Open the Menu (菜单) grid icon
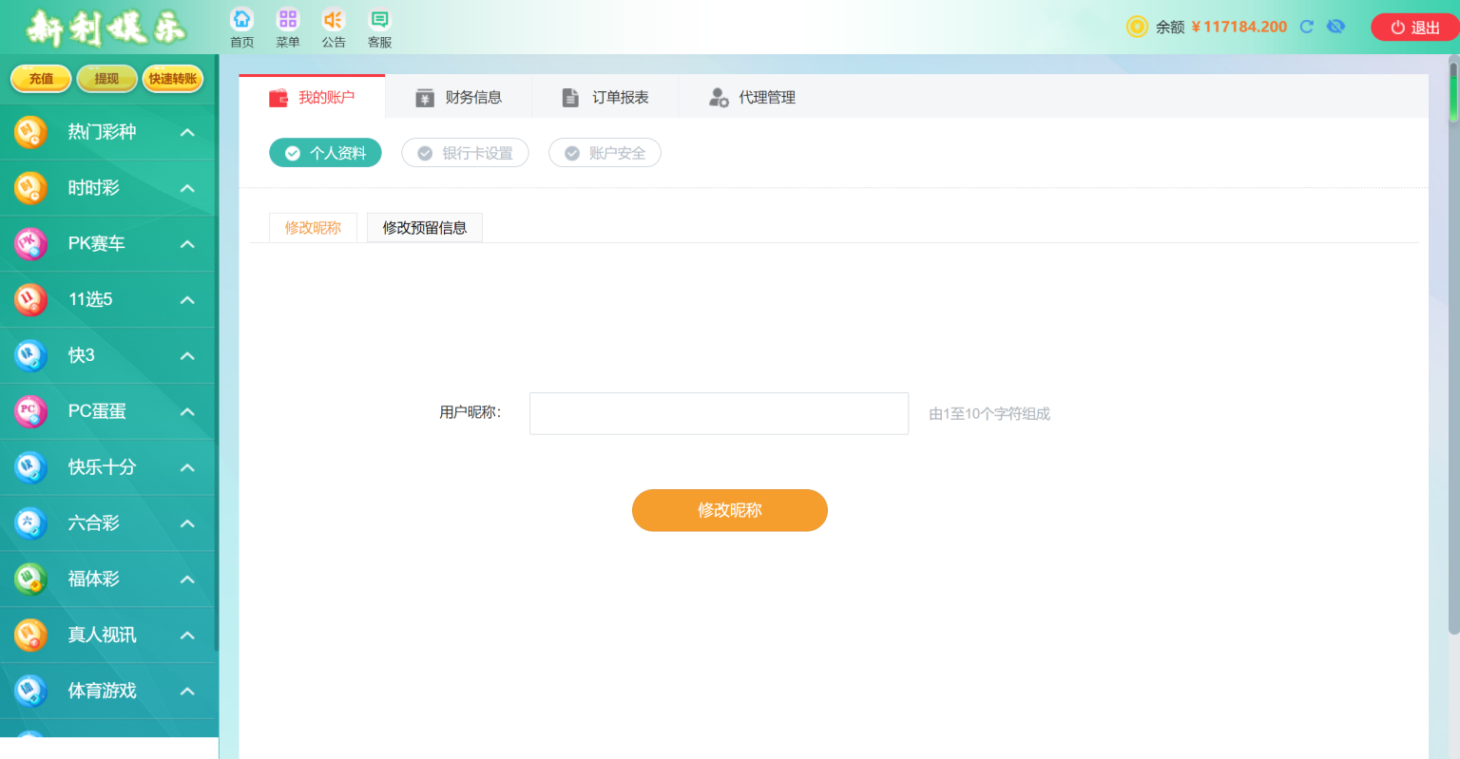 287,20
